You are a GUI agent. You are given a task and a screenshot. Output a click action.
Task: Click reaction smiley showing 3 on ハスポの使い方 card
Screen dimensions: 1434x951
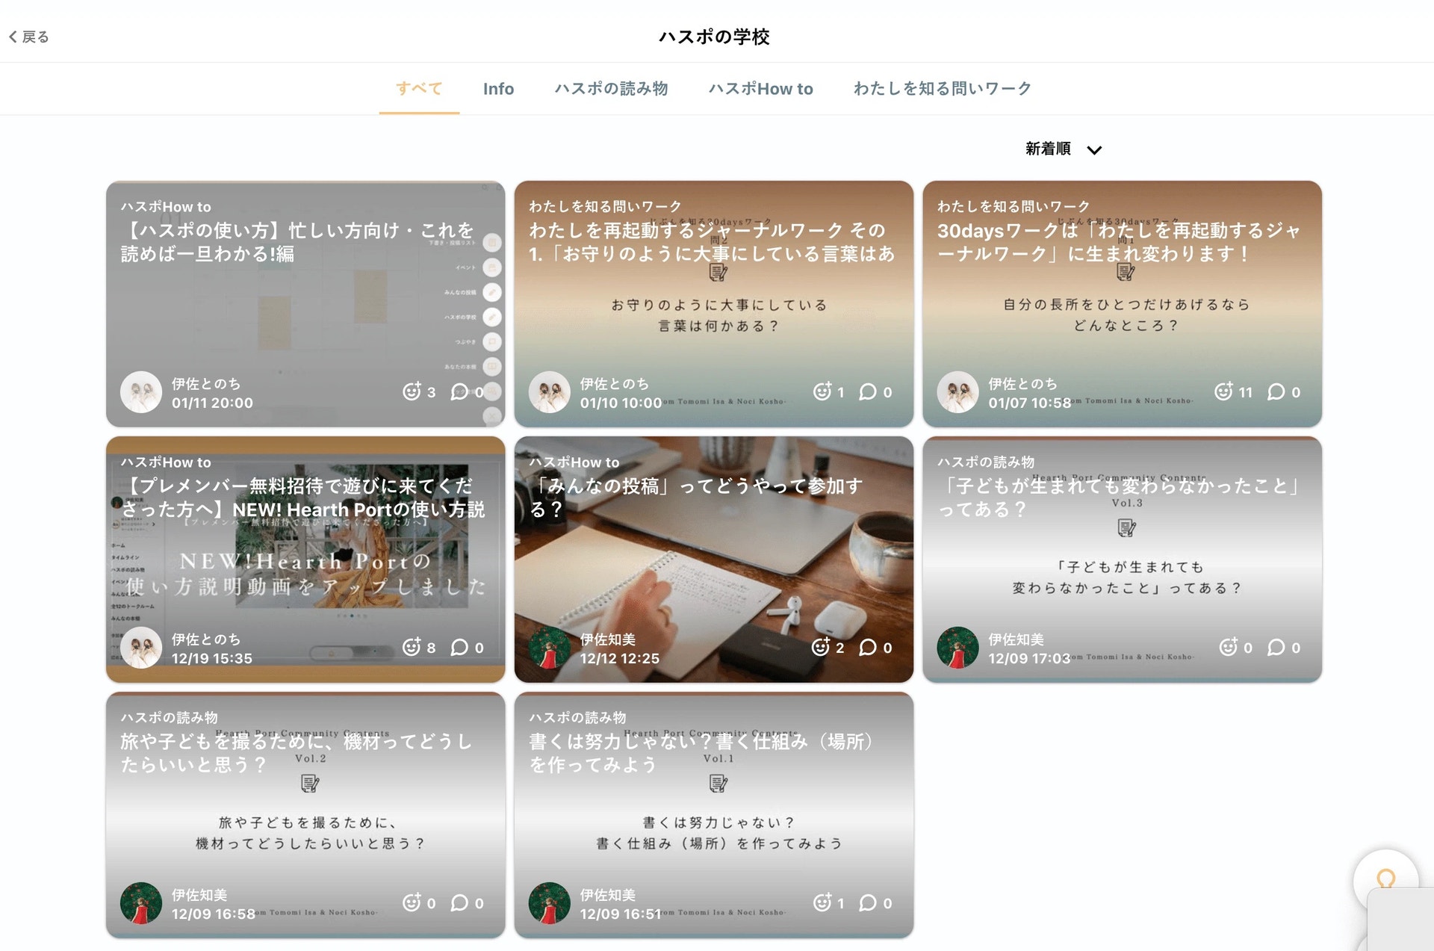click(412, 391)
